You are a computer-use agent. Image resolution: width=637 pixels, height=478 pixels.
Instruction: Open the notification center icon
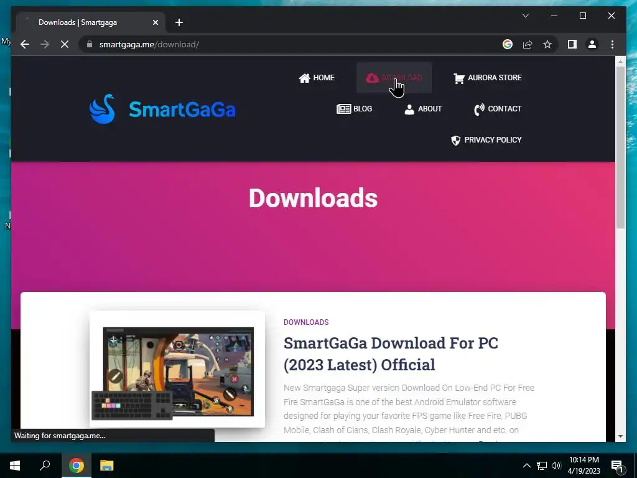617,466
